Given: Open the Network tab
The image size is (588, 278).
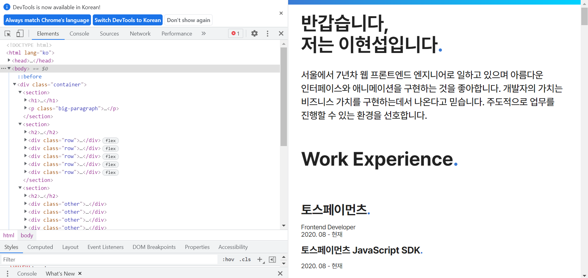Looking at the screenshot, I should pyautogui.click(x=140, y=34).
